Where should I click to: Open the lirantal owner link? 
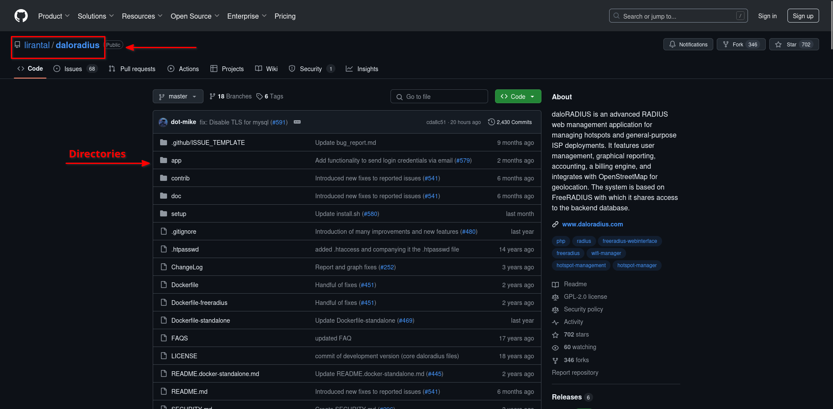37,45
